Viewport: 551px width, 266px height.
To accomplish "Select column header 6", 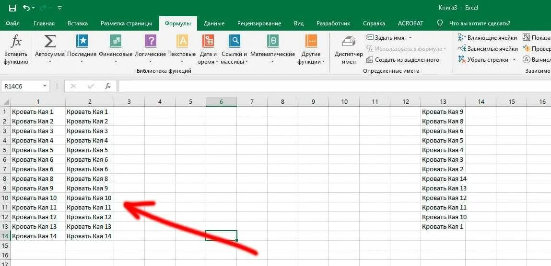I will coord(221,102).
